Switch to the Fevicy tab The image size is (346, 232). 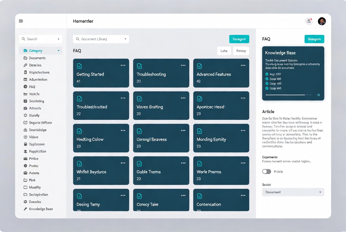[x=241, y=51]
